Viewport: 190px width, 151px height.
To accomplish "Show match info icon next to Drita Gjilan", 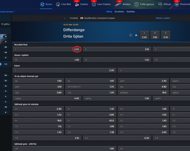I will [x=131, y=35].
